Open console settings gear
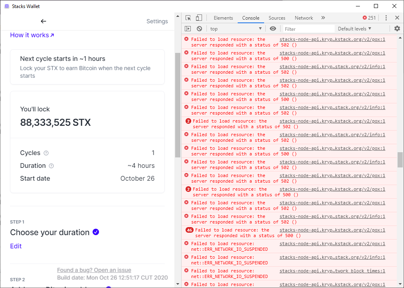Screen dimensions: 404x288 click(397, 28)
